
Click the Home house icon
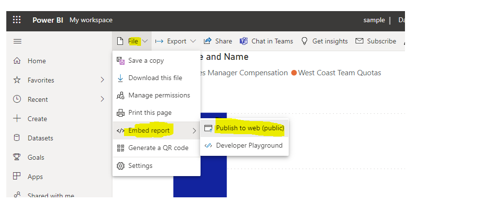click(x=17, y=61)
